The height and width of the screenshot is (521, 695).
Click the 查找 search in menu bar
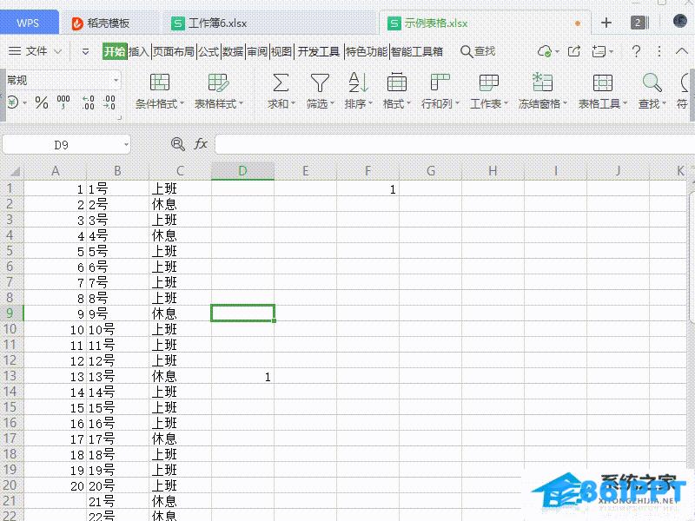pos(478,51)
